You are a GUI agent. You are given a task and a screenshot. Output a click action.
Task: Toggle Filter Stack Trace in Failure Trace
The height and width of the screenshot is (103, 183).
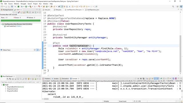pyautogui.click(x=37, y=50)
